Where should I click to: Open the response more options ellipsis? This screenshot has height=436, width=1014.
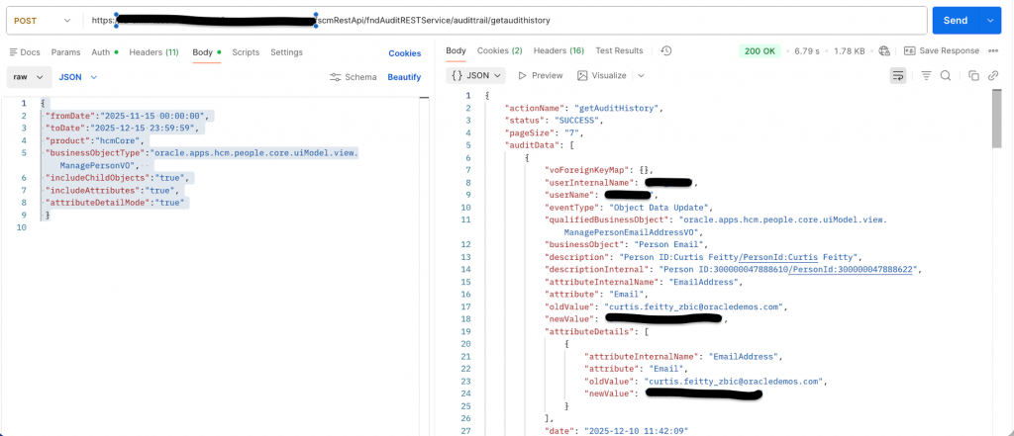point(994,50)
